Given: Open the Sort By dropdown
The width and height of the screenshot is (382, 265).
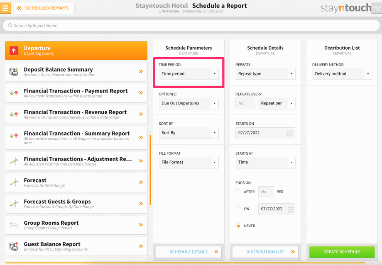Looking at the screenshot, I should point(189,133).
